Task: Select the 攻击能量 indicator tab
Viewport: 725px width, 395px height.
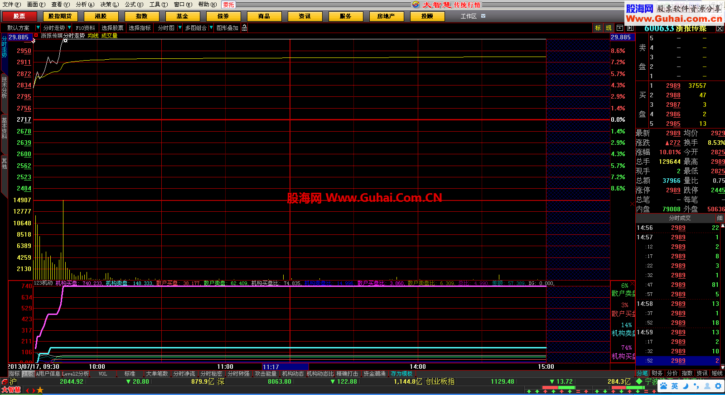Action: point(266,374)
